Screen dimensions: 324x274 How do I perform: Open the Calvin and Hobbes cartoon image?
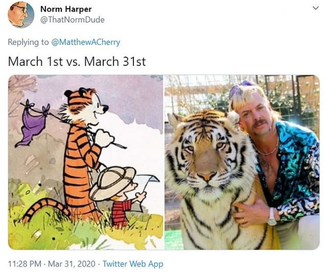click(86, 162)
